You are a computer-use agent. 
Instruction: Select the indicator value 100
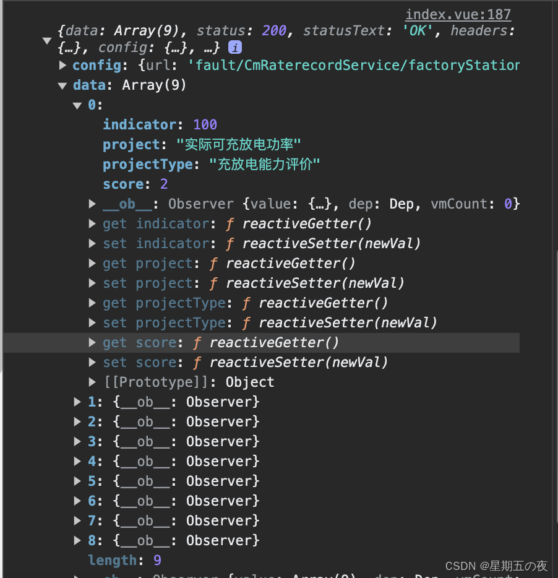coord(205,124)
